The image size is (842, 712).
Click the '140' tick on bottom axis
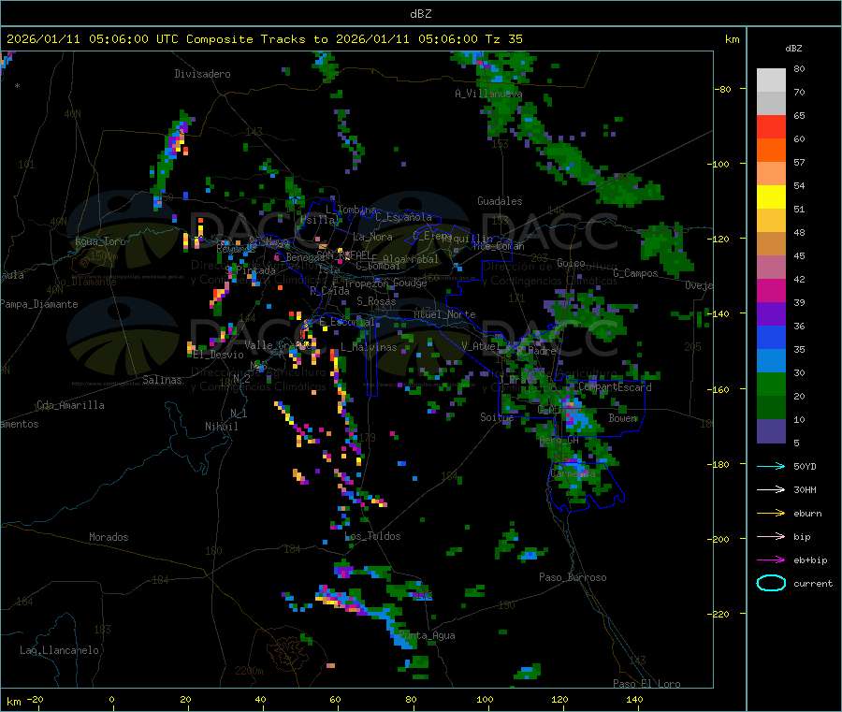[x=634, y=699]
